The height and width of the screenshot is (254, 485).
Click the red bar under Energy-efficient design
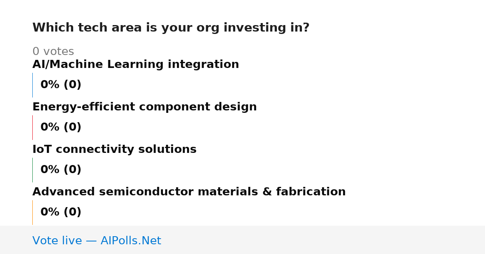(32, 127)
